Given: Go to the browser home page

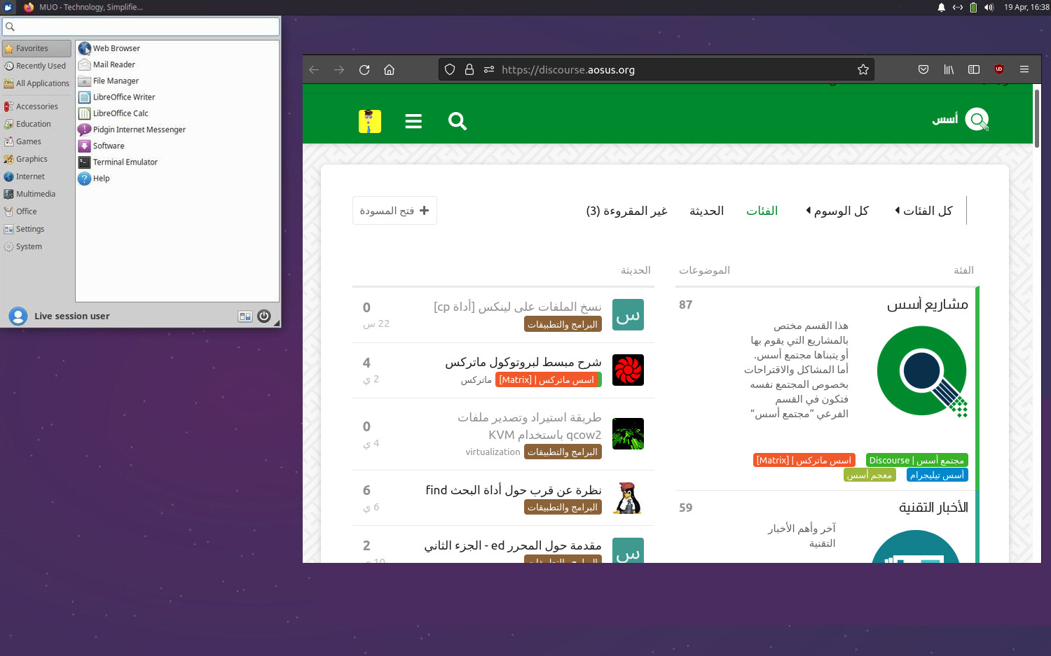Looking at the screenshot, I should [390, 70].
